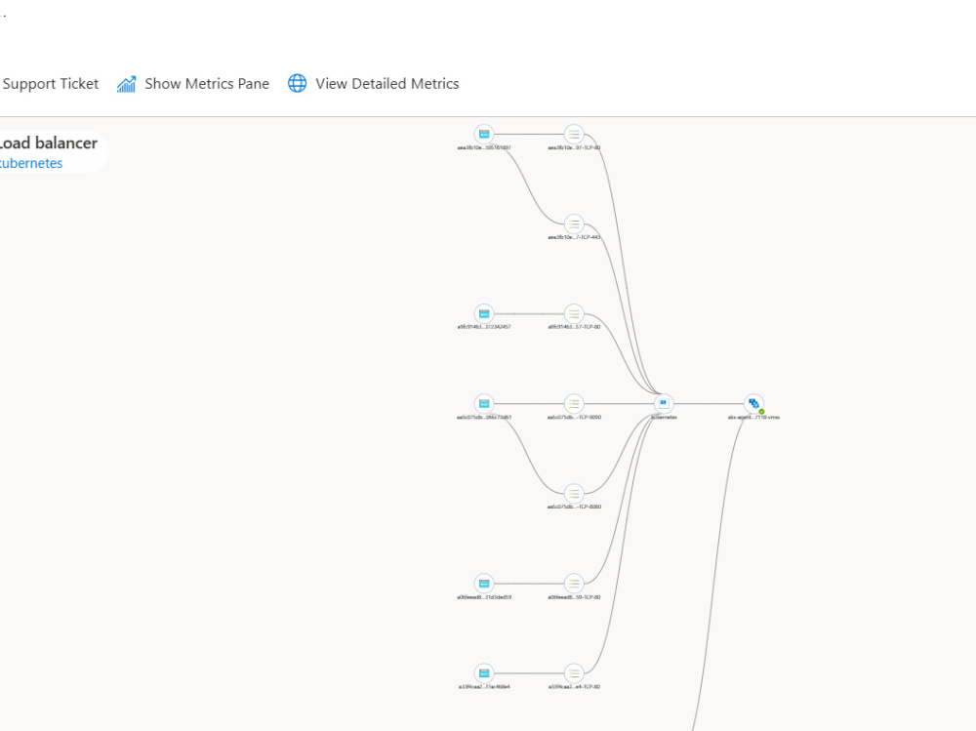
Task: Click the green health badge on aks-agent node
Action: 760,410
